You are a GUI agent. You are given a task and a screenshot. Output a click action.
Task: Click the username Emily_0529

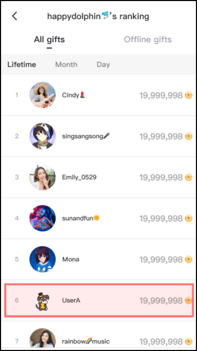[79, 177]
